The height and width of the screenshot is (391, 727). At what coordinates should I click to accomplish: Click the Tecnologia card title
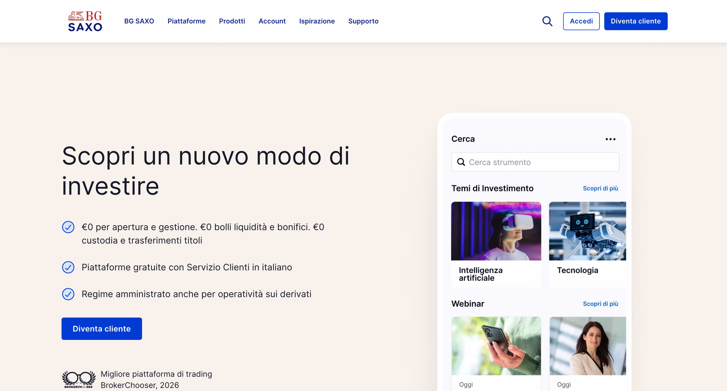pyautogui.click(x=577, y=270)
